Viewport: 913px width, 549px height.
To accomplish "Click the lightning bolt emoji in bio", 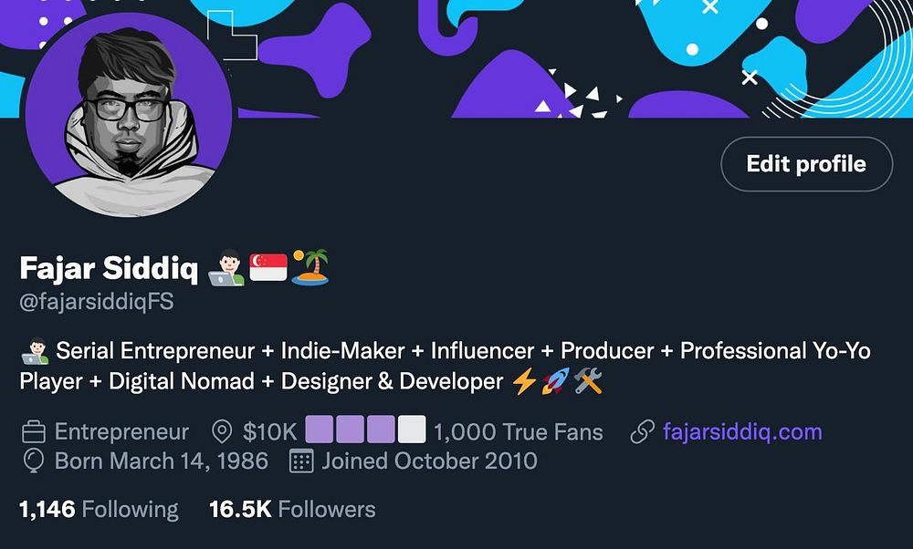I will [524, 381].
